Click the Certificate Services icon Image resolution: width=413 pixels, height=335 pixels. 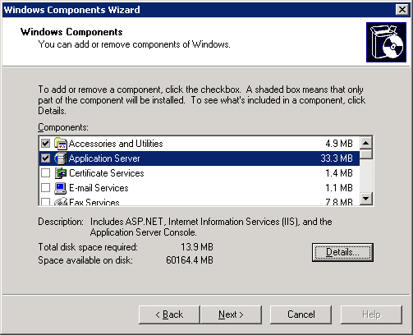[61, 173]
